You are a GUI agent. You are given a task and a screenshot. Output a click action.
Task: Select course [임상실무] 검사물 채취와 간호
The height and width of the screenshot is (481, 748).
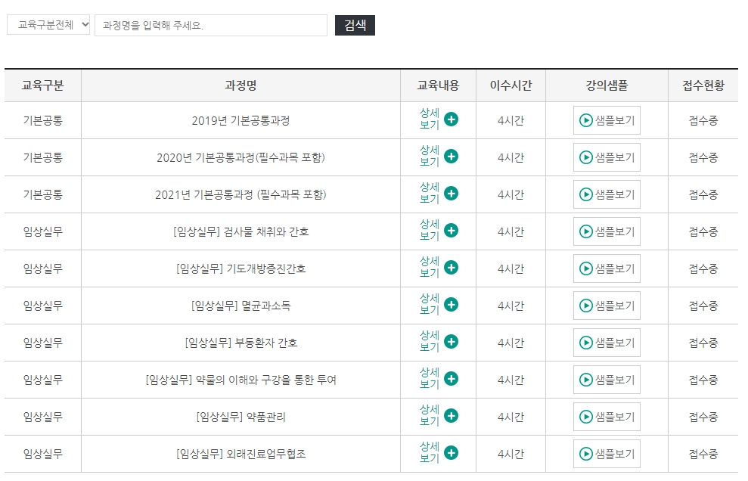click(241, 232)
